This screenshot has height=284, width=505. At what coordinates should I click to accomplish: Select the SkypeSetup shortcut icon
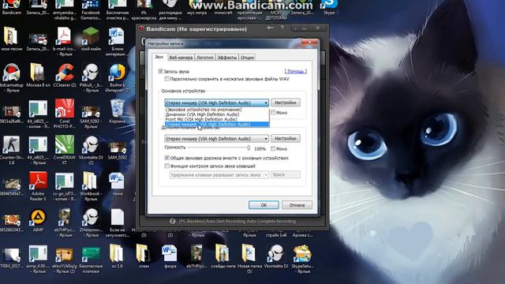[303, 259]
